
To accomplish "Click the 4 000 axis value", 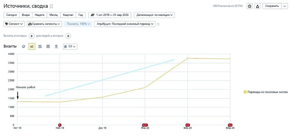I will pos(11,54).
